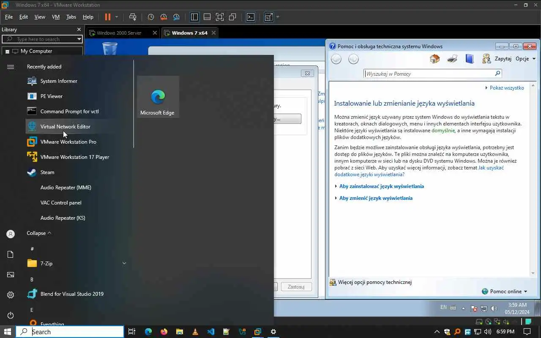Screen dimensions: 541x338
Task: Click the Microsoft Edge tile
Action: pos(158,97)
